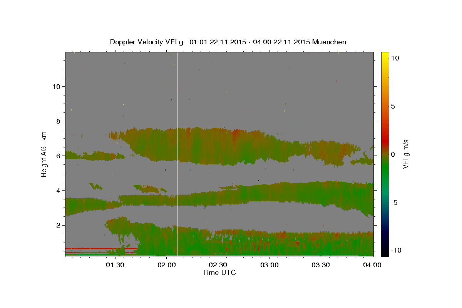Click the height tick label 6
Image resolution: width=462 pixels, height=308 pixels.
coord(58,156)
